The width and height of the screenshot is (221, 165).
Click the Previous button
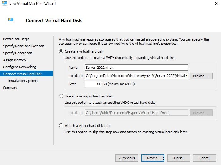point(127,158)
